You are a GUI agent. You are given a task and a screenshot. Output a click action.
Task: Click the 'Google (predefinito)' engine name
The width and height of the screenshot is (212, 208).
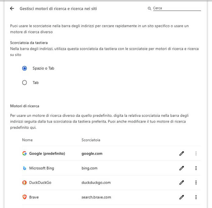(47, 153)
